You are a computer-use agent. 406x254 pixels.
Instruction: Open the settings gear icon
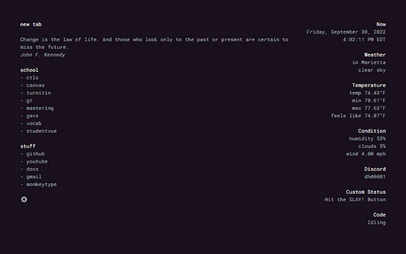[24, 199]
